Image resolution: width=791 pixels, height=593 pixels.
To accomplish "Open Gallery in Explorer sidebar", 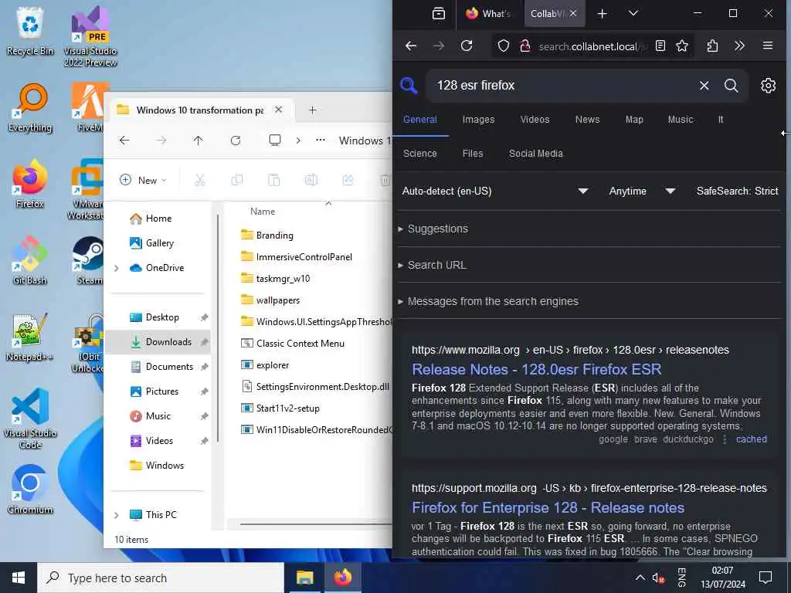I will point(159,243).
